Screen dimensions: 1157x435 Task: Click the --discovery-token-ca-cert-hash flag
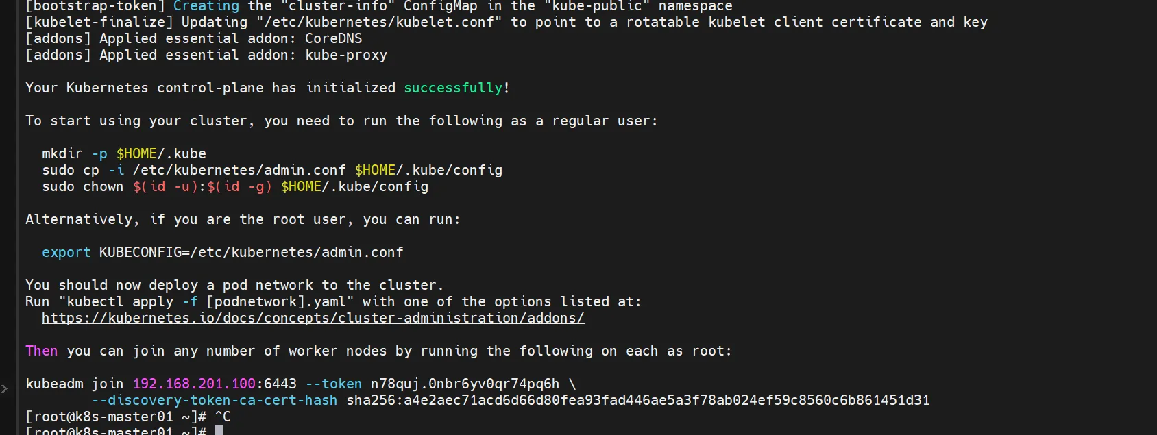coord(215,400)
